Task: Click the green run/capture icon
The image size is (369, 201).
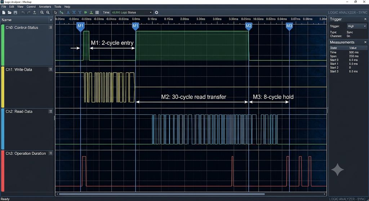Action: pos(86,13)
